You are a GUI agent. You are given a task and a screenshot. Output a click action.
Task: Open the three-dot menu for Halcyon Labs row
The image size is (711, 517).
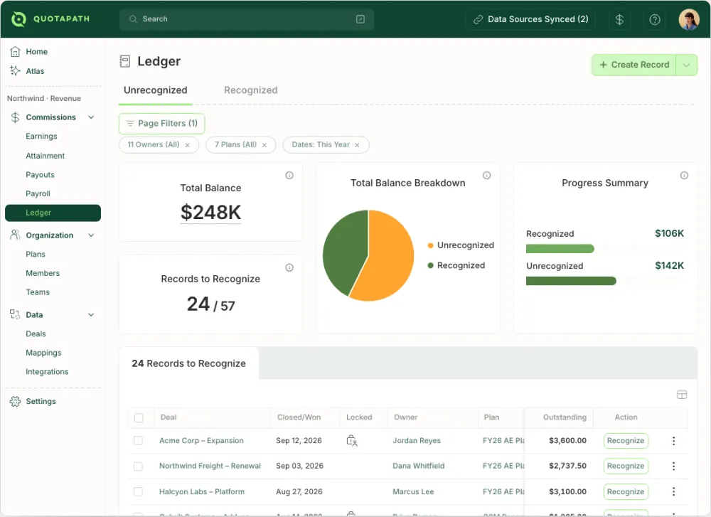(x=674, y=491)
